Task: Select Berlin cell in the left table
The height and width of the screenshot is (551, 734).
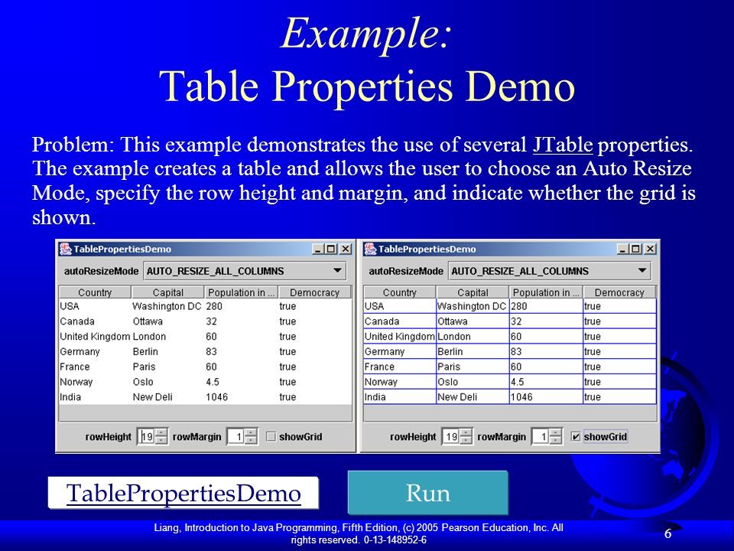Action: [x=168, y=351]
